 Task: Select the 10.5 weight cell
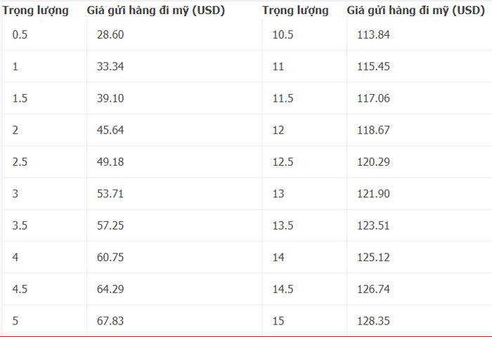pos(283,35)
